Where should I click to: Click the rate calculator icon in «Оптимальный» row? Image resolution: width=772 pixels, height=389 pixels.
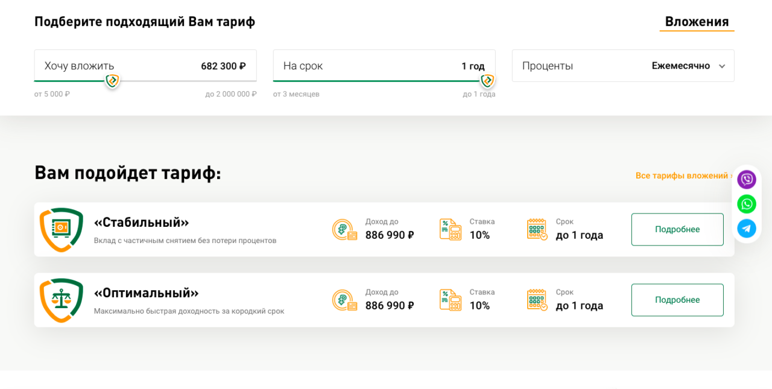(451, 300)
